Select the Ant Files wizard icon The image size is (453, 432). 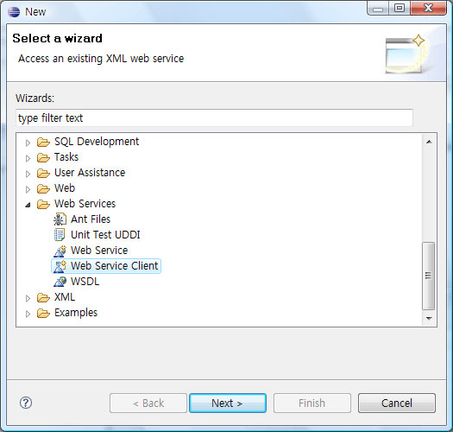[x=60, y=219]
